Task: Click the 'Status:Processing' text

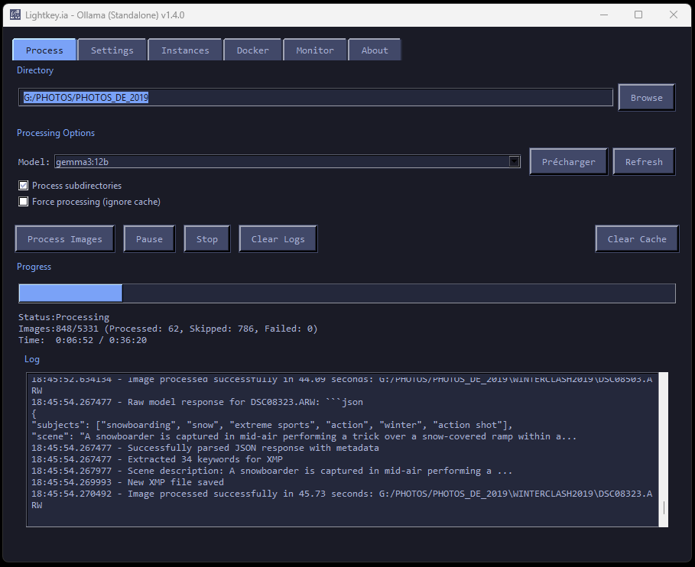Action: point(63,317)
